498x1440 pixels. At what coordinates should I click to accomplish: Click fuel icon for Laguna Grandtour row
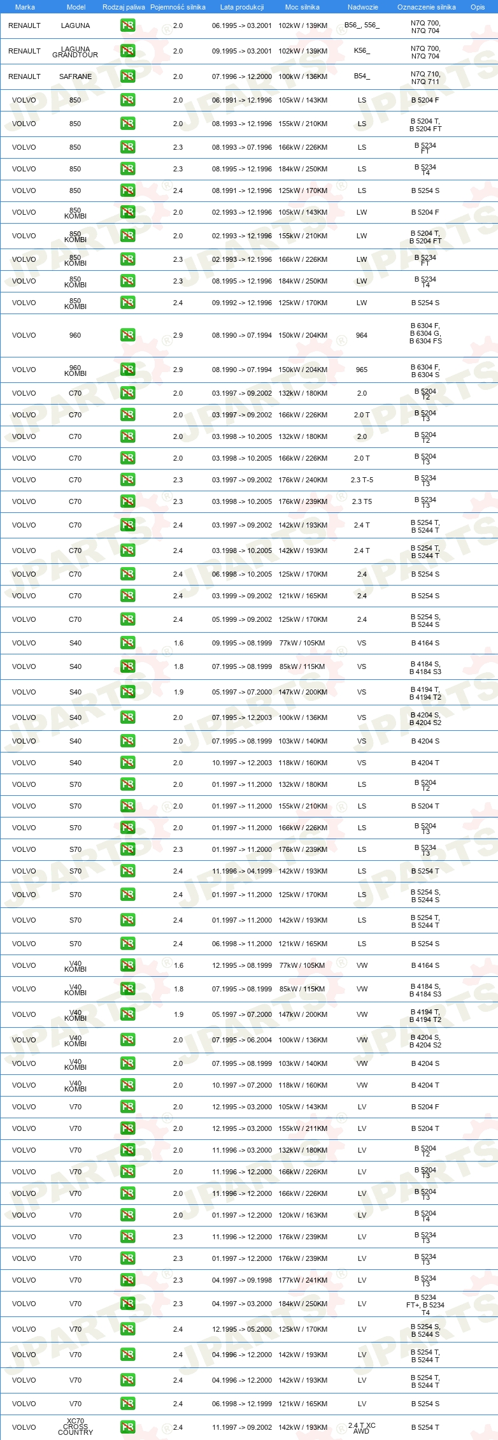coord(128,51)
